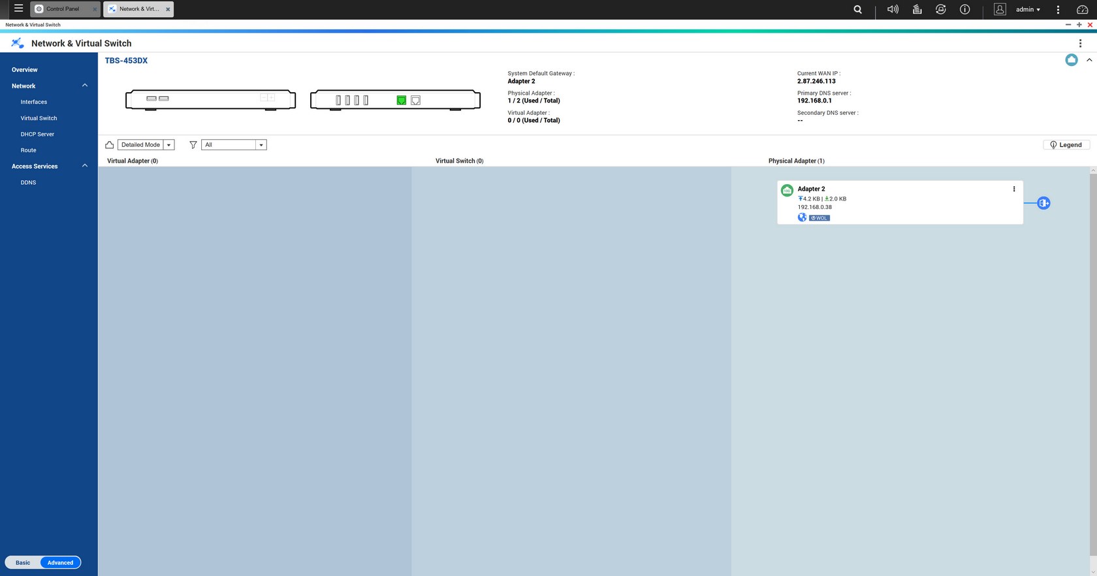Collapse the Access Services section
This screenshot has width=1097, height=576.
point(85,166)
